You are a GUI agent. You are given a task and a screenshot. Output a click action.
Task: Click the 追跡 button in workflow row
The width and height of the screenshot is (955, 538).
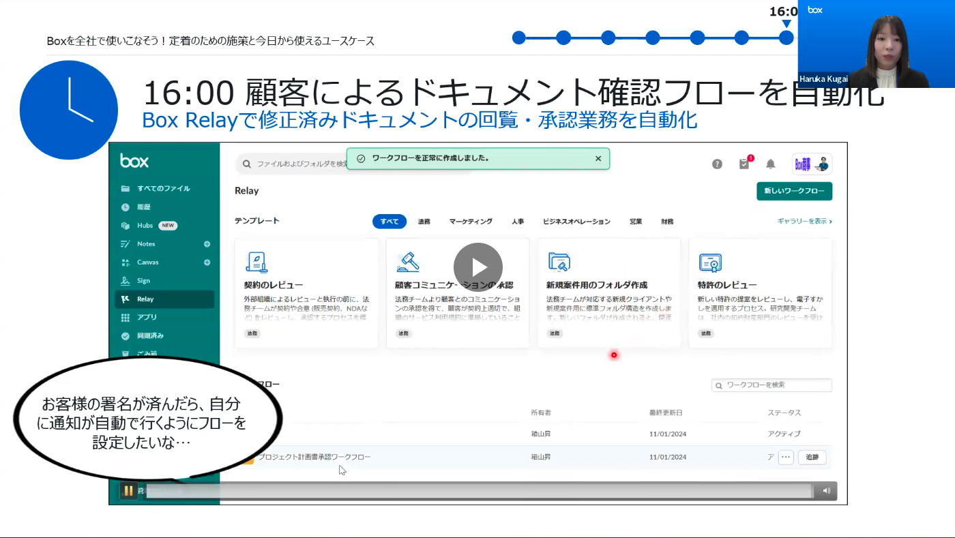point(812,458)
